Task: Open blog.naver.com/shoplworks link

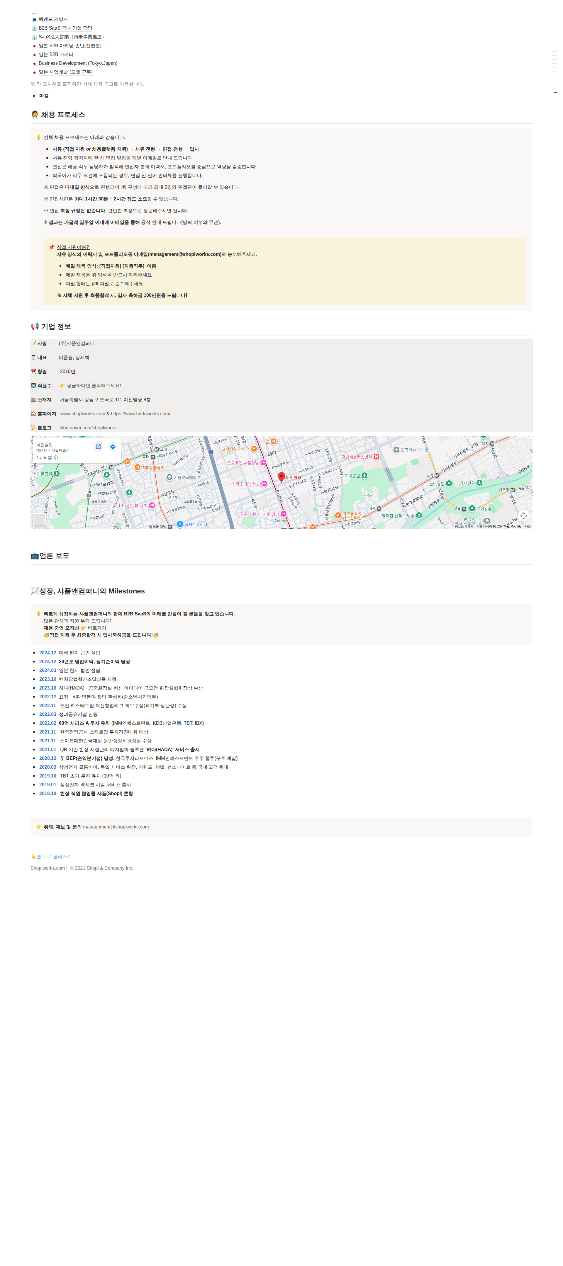Action: click(x=87, y=428)
